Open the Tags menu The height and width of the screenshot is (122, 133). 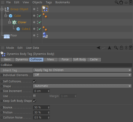click(x=49, y=2)
